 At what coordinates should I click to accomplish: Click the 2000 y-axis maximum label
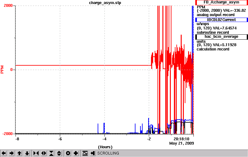pyautogui.click(x=8, y=6)
